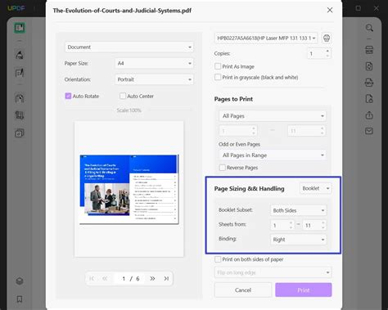Click the email envelope icon in sidebar
The image size is (388, 310).
[369, 131]
